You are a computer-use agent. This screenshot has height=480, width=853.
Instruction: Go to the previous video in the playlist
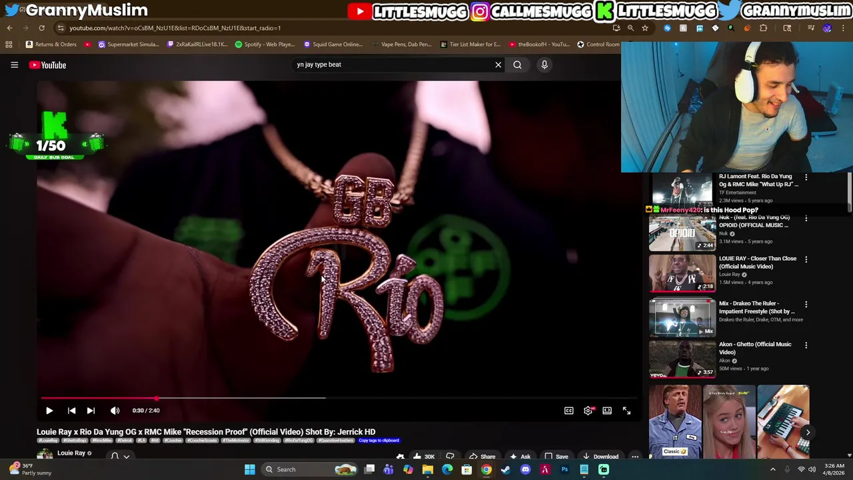pyautogui.click(x=71, y=411)
